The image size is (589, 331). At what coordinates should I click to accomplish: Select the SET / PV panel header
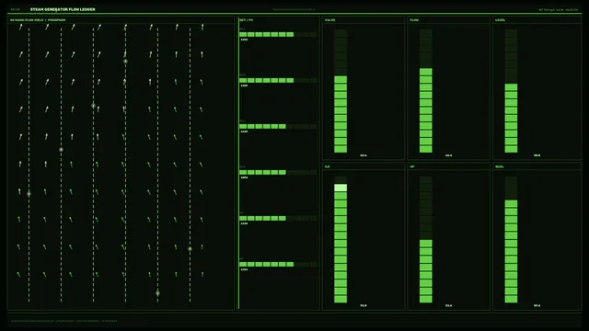(247, 20)
